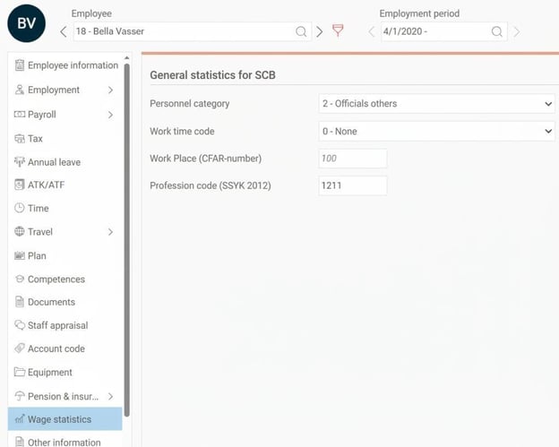Open the Personnel category dropdown
559x447 pixels.
tap(437, 104)
